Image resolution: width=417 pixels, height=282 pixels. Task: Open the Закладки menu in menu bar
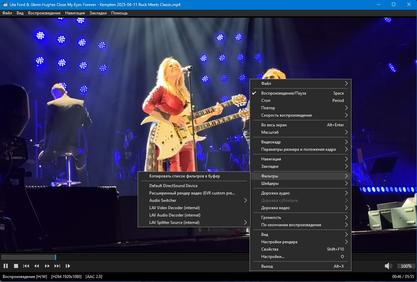click(x=98, y=13)
